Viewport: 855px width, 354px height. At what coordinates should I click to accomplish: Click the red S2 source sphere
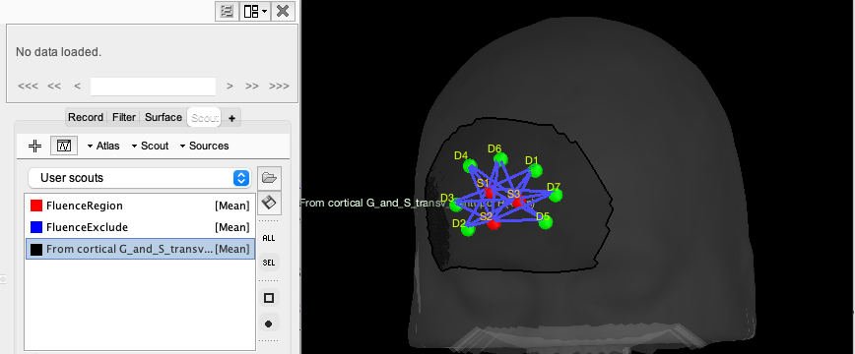[494, 224]
